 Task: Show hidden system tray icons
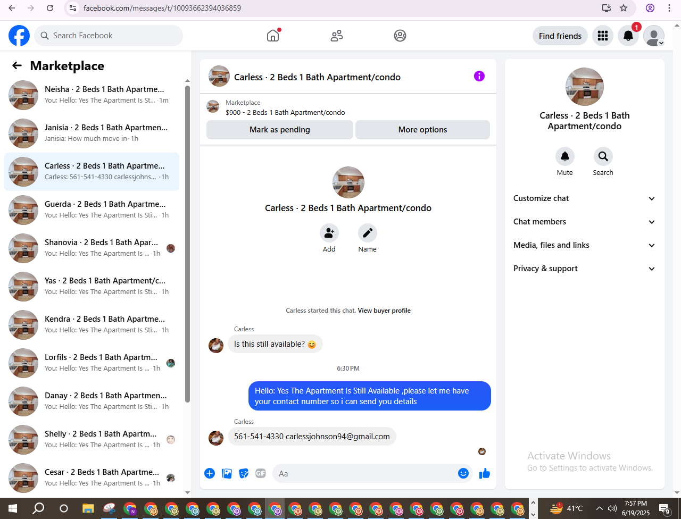(x=599, y=508)
